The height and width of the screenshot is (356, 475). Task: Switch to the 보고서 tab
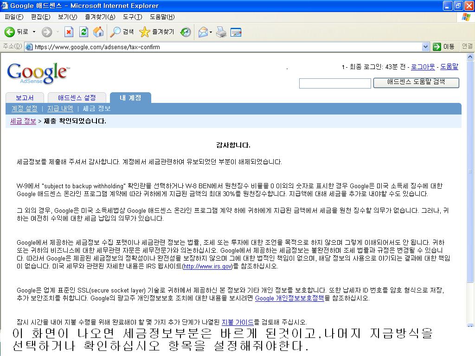(x=25, y=98)
